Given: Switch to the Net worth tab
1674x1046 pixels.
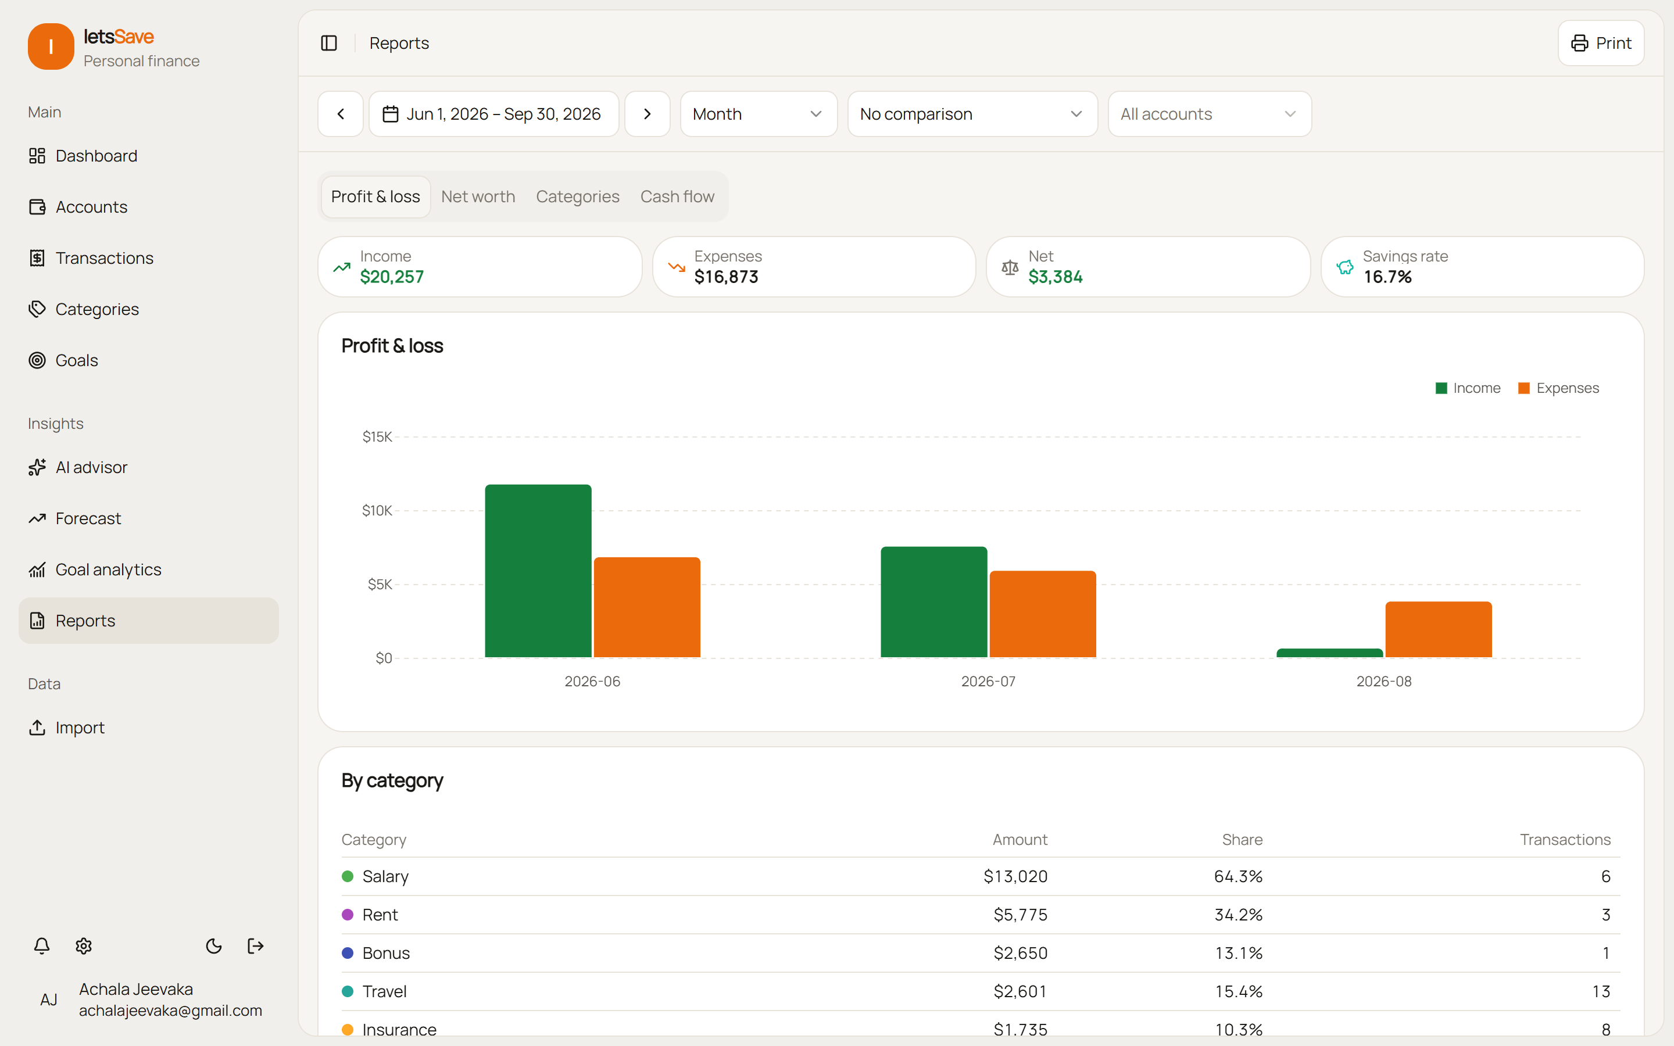Looking at the screenshot, I should coord(478,196).
